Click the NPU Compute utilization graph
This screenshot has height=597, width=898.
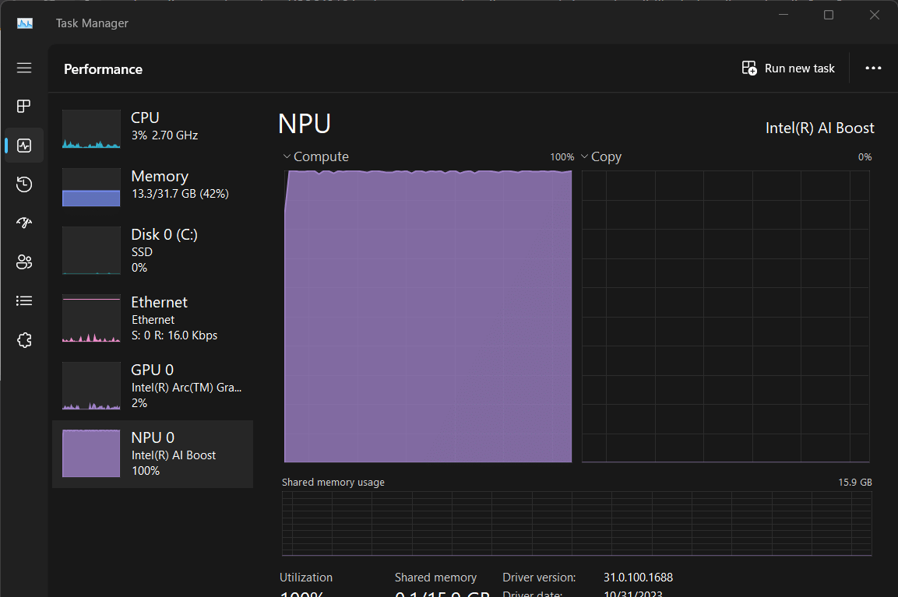click(x=428, y=315)
